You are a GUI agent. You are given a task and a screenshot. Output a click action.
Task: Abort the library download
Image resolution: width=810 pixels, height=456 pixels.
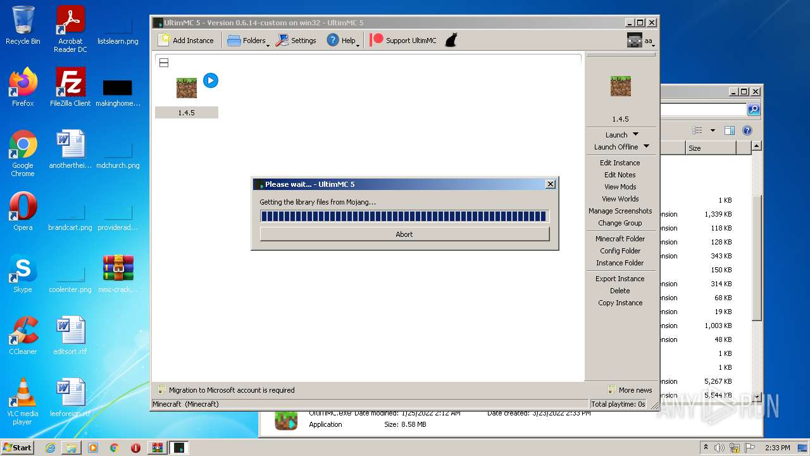point(404,234)
